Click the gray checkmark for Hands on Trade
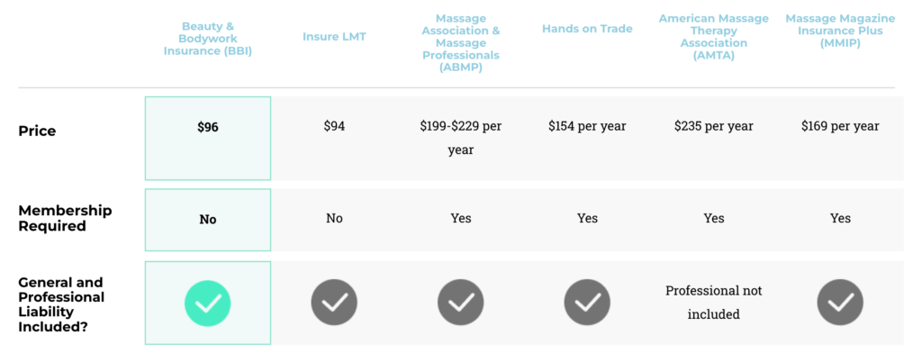This screenshot has width=922, height=354. 587,303
